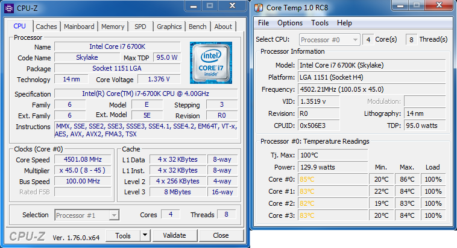Image resolution: width=457 pixels, height=248 pixels.
Task: Open the Tools button dropdown arrow
Action: [x=145, y=235]
